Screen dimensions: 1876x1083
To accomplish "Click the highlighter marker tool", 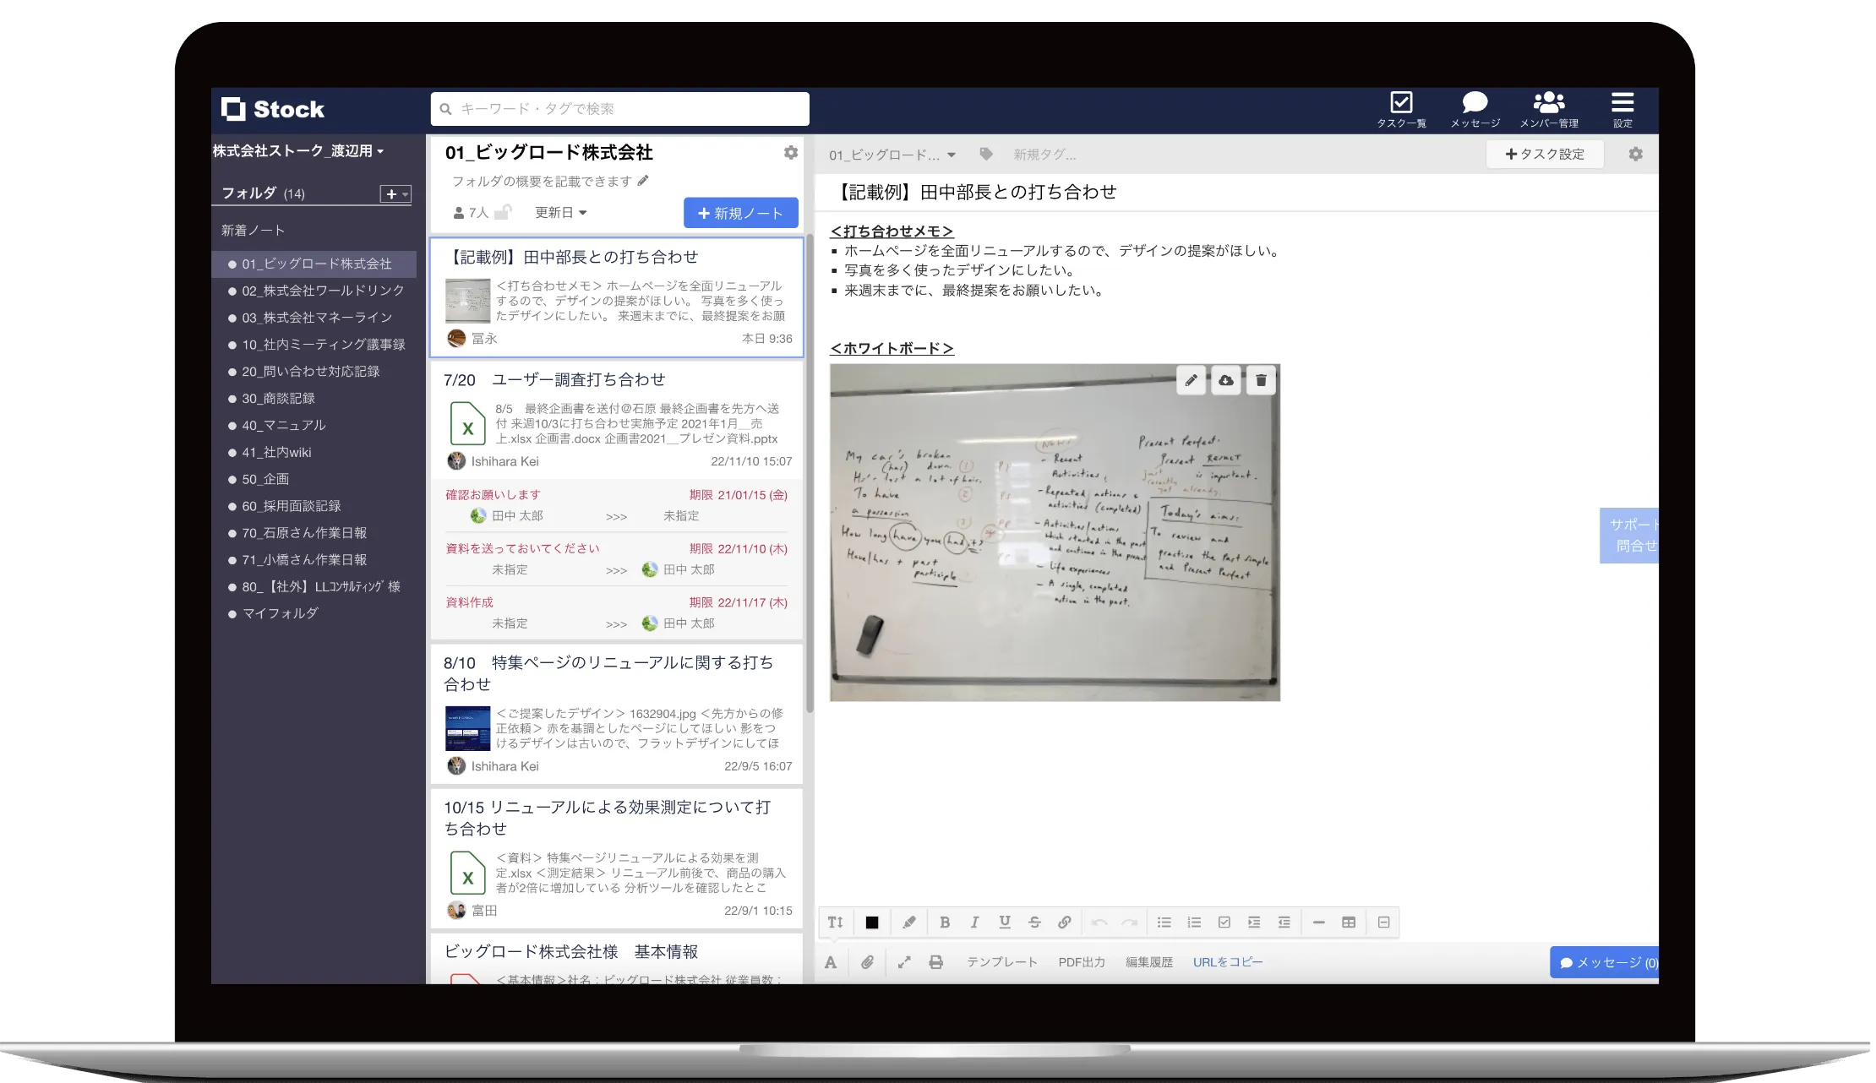I will pos(908,922).
